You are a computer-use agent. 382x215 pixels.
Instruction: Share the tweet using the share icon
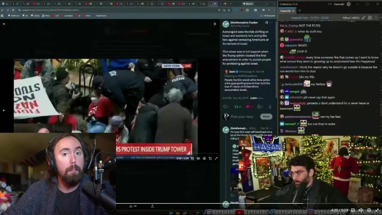point(270,107)
